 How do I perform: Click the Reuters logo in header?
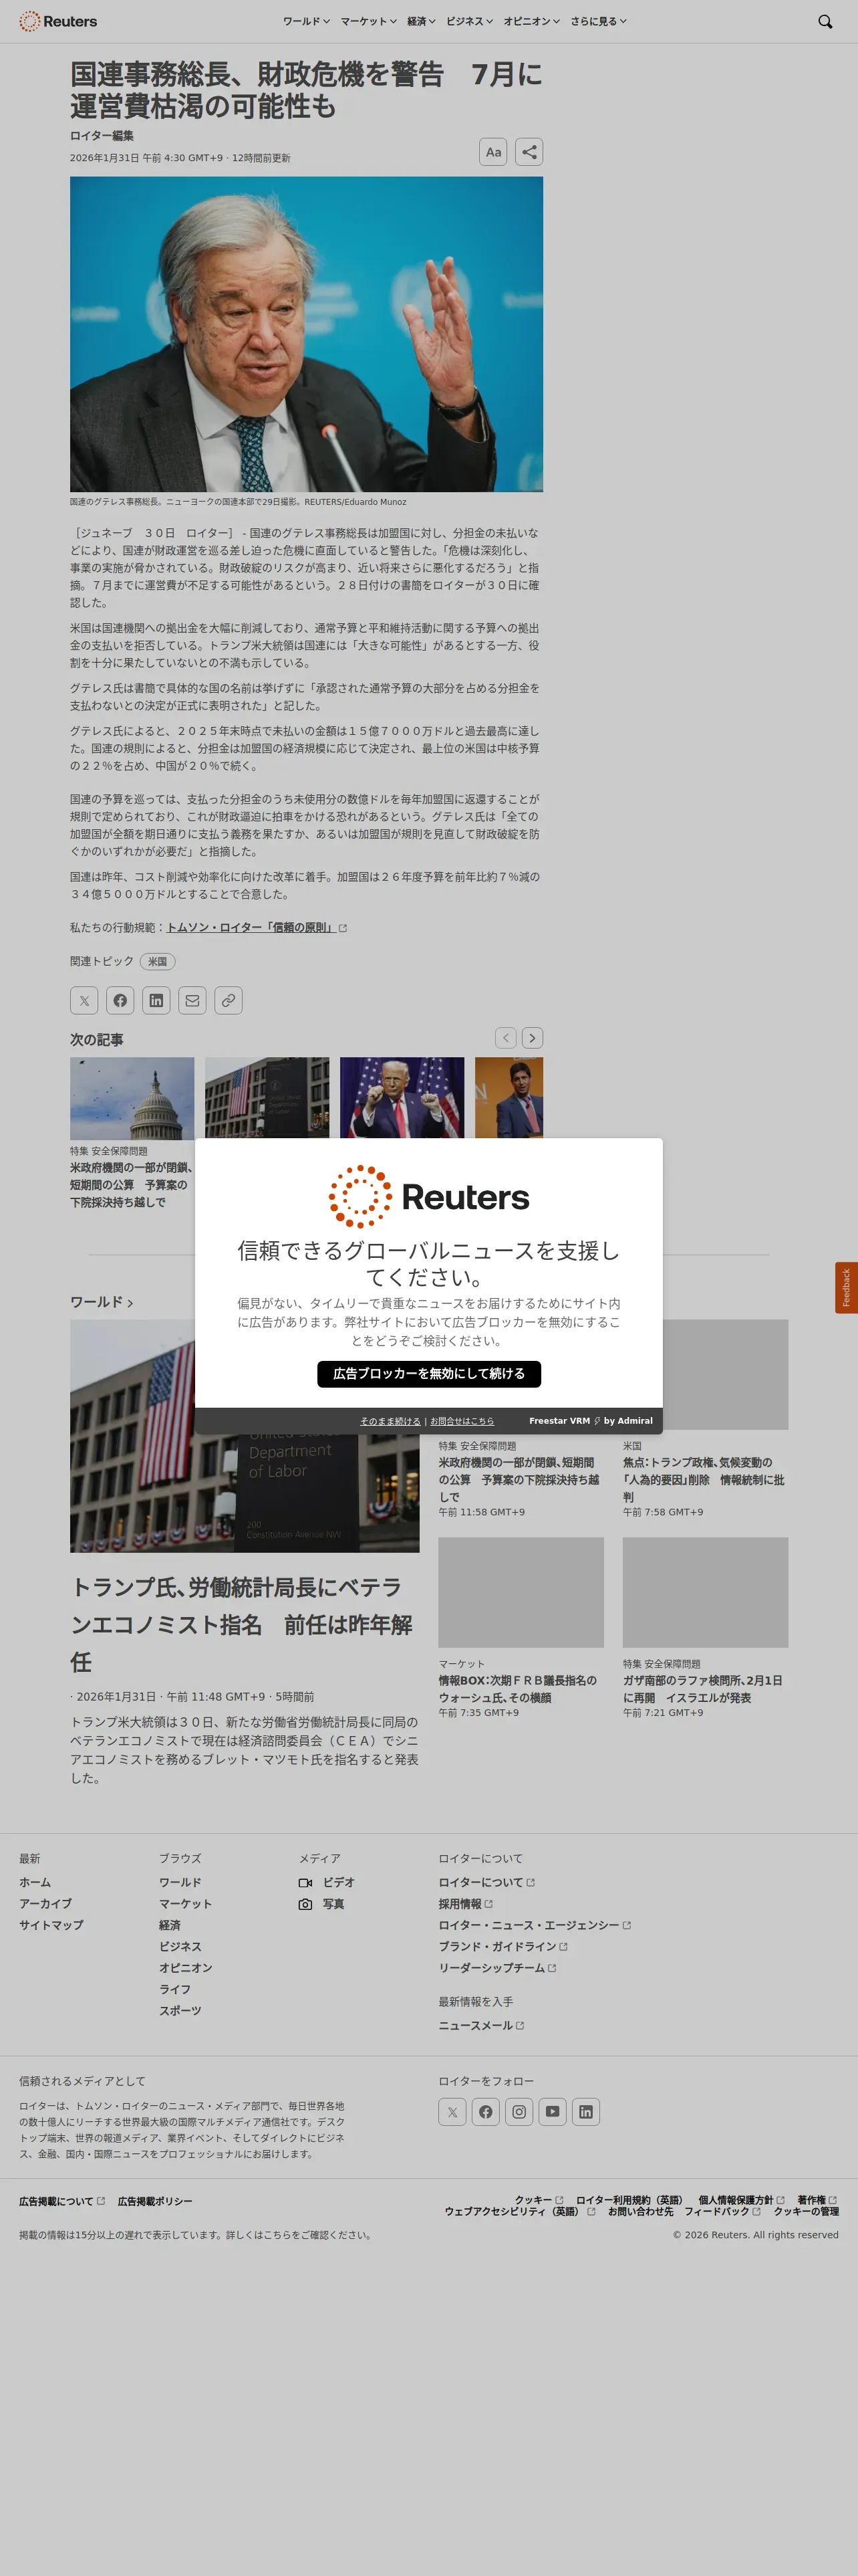click(58, 21)
